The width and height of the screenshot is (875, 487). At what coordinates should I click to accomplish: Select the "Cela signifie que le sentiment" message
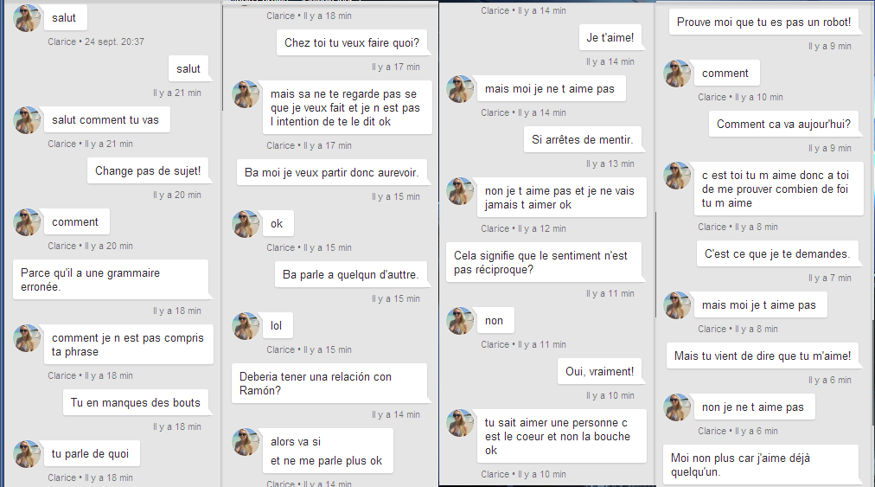pos(546,263)
